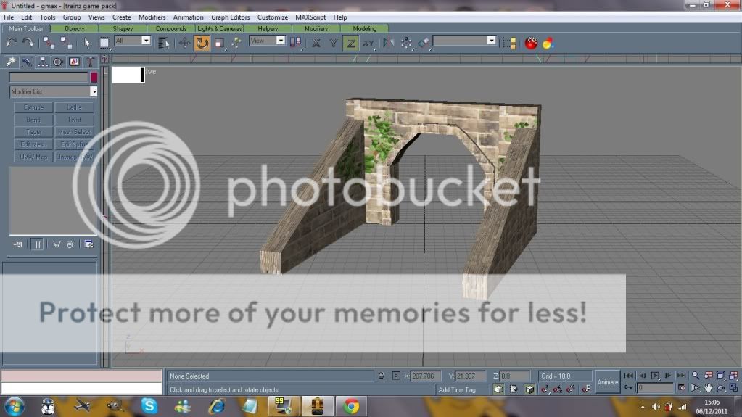
Task: Click the object color swatch
Action: (94, 77)
